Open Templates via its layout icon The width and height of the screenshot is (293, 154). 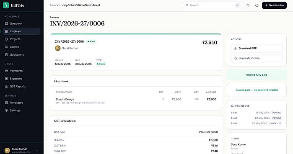[x=6, y=103]
